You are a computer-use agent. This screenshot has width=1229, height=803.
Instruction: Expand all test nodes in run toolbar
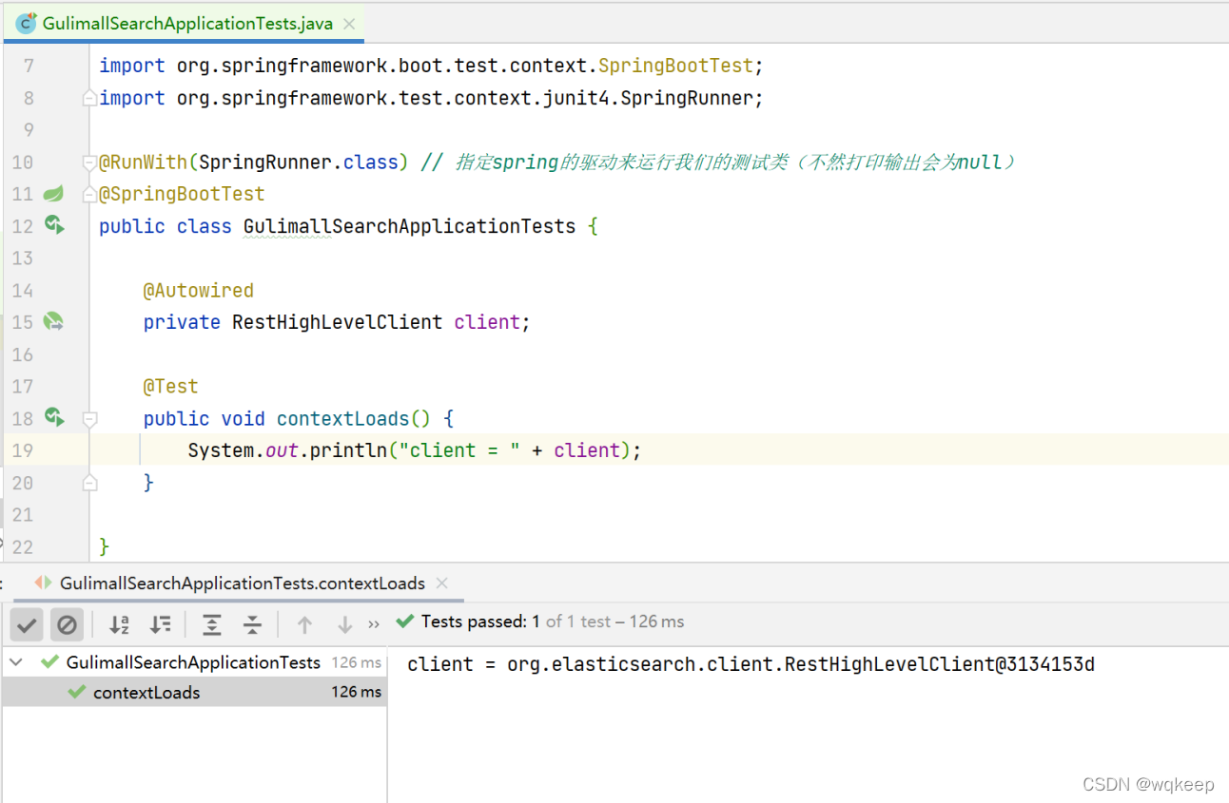point(212,624)
